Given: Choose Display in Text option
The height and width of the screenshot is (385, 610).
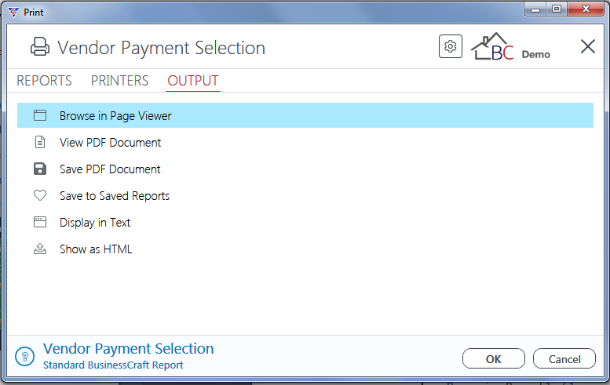Looking at the screenshot, I should (305, 222).
